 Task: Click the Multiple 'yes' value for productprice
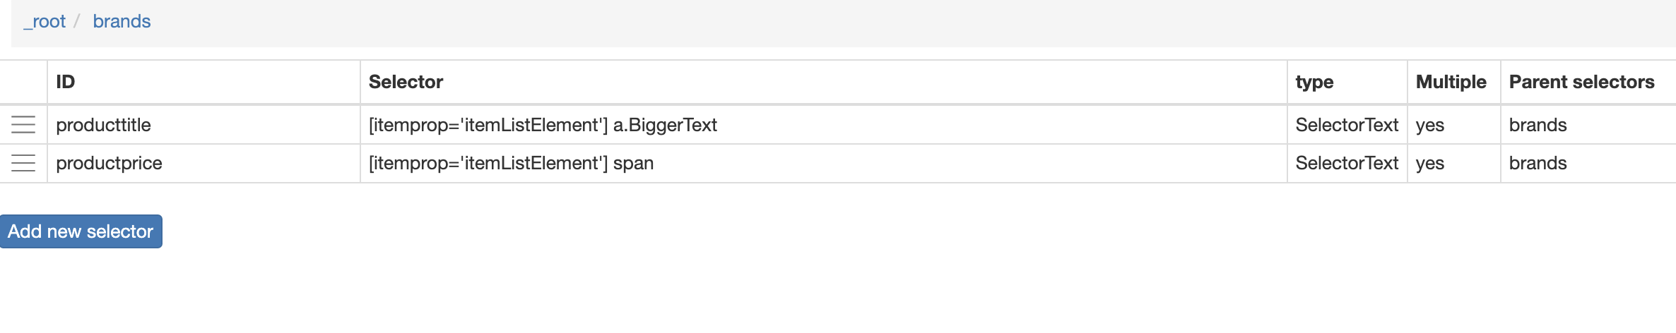click(x=1430, y=164)
